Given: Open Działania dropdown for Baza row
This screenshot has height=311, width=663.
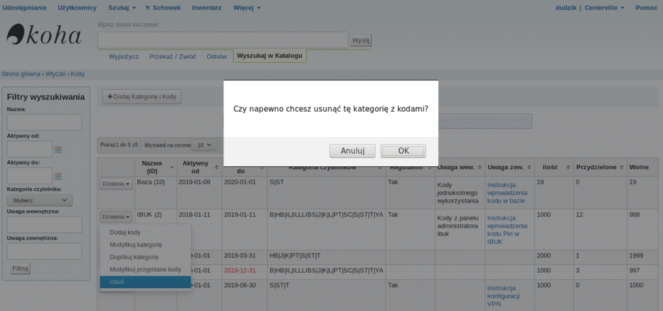Looking at the screenshot, I should pyautogui.click(x=116, y=184).
